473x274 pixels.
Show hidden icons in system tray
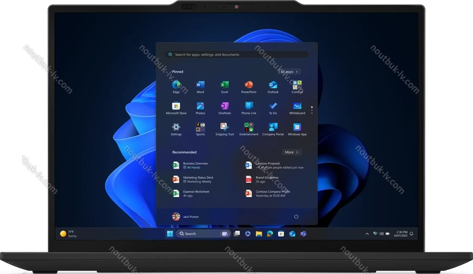pyautogui.click(x=367, y=234)
